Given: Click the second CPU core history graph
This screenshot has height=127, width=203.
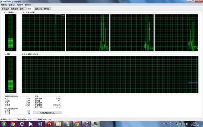Looking at the screenshot, I should (x=88, y=33).
